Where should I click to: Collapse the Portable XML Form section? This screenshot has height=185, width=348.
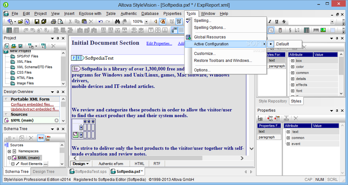coord(6,99)
